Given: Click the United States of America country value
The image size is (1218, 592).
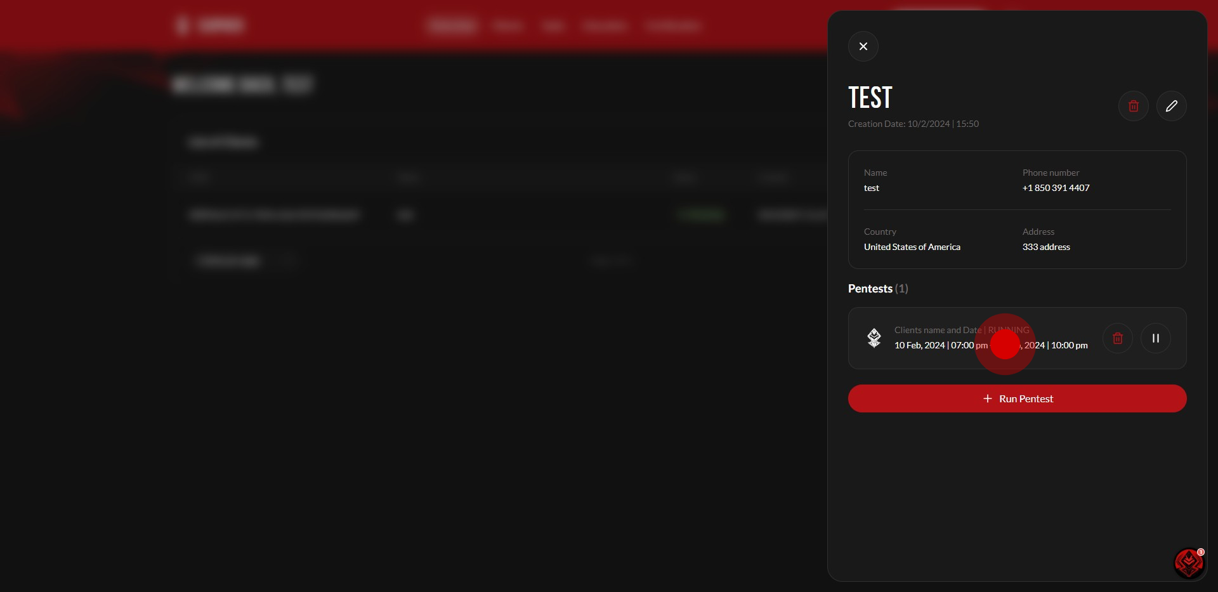Looking at the screenshot, I should [912, 247].
